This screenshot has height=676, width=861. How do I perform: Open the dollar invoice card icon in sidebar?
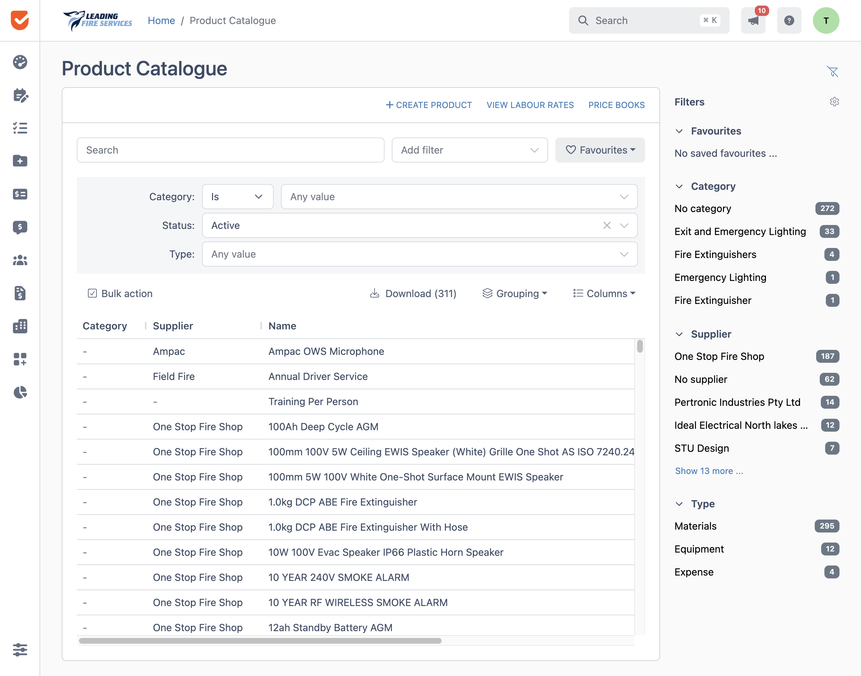click(20, 194)
